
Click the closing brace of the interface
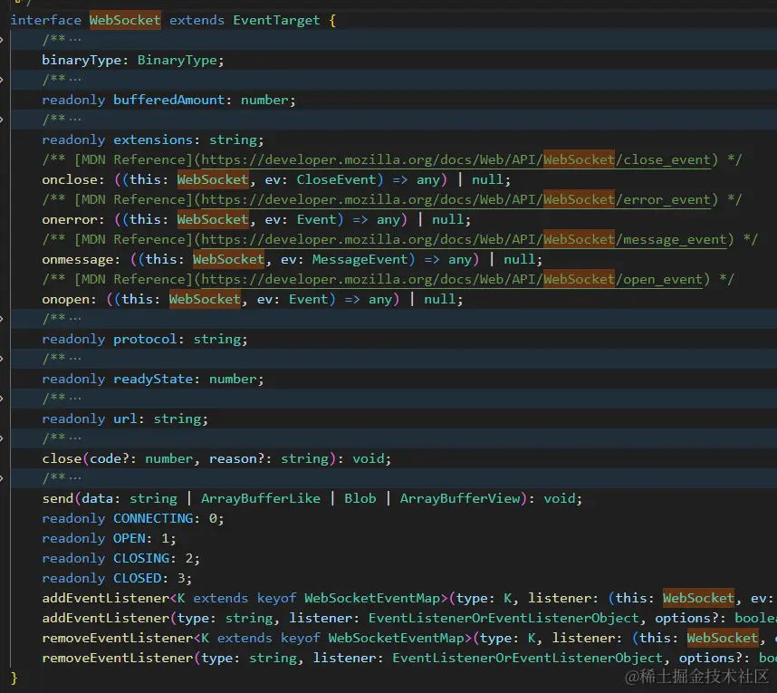click(14, 678)
